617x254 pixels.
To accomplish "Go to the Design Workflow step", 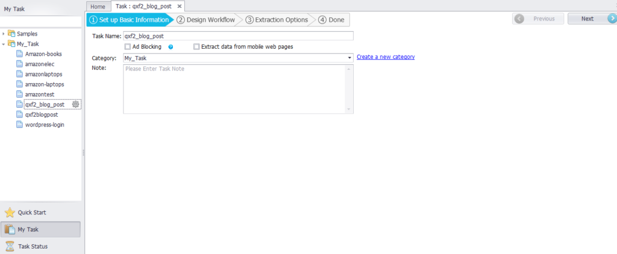I will pos(206,19).
